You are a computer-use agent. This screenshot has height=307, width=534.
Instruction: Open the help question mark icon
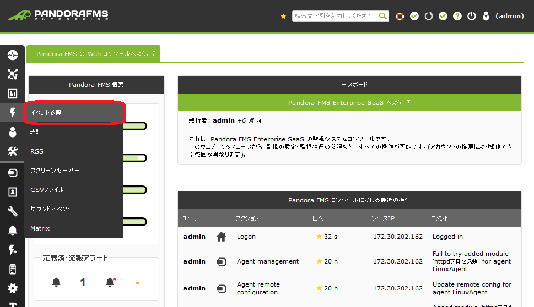(457, 16)
